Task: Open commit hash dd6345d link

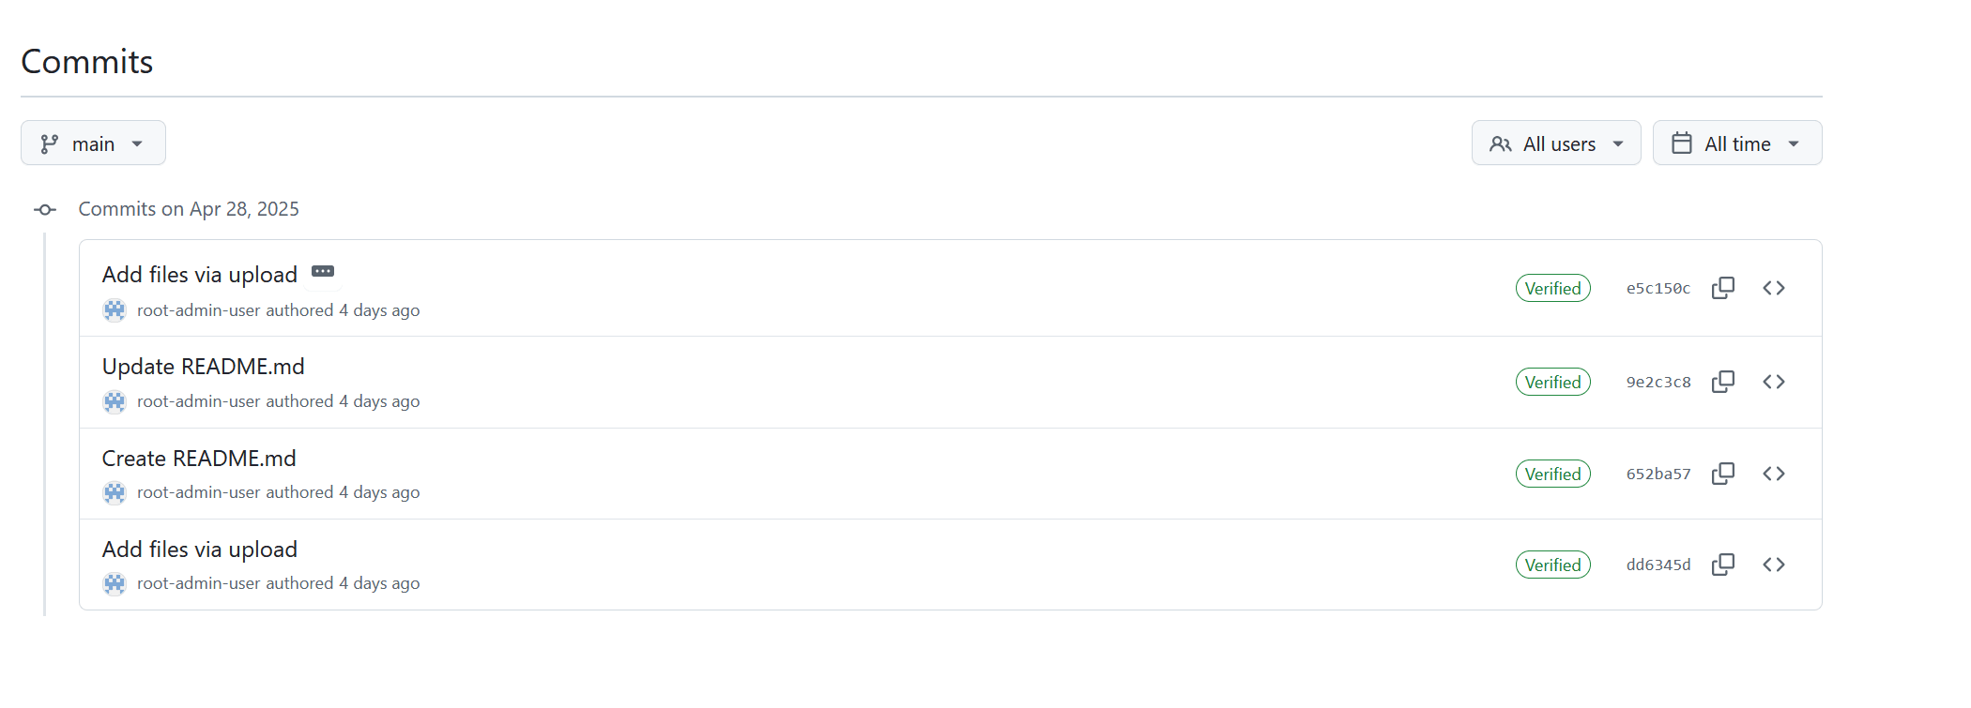Action: [1658, 565]
